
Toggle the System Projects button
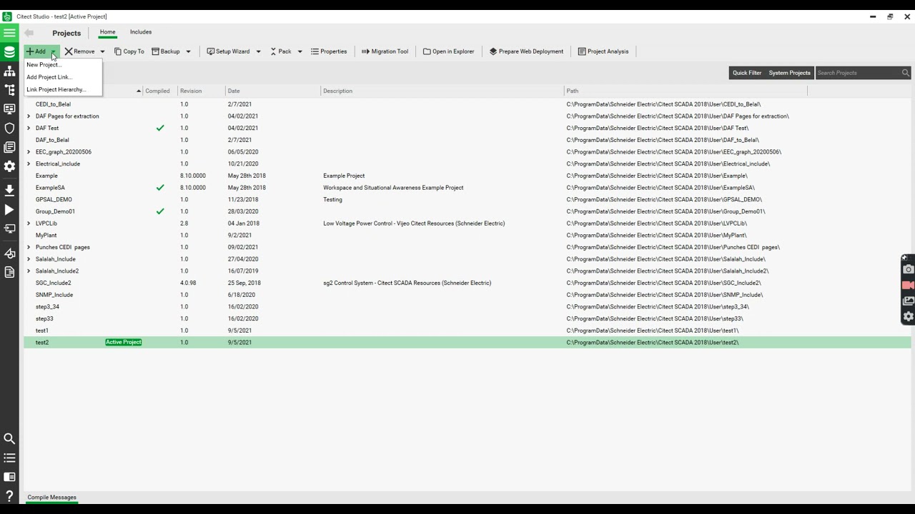(x=789, y=73)
